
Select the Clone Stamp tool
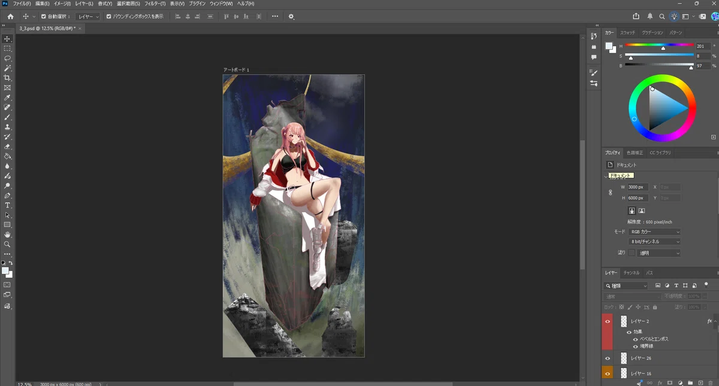click(x=7, y=127)
